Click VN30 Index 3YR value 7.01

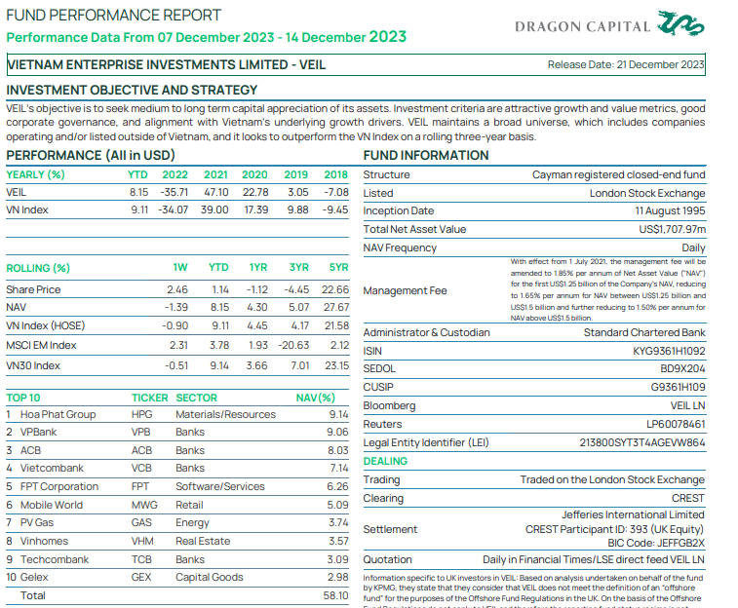pyautogui.click(x=300, y=365)
